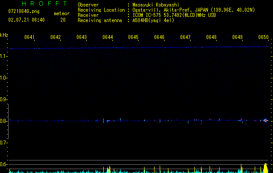Screen dimensions: 273x173
Task: Click the 0643 time marker
Action: point(82,37)
